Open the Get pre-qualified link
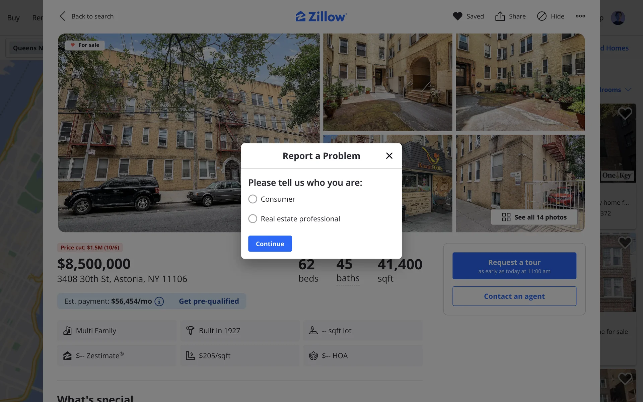 click(209, 301)
